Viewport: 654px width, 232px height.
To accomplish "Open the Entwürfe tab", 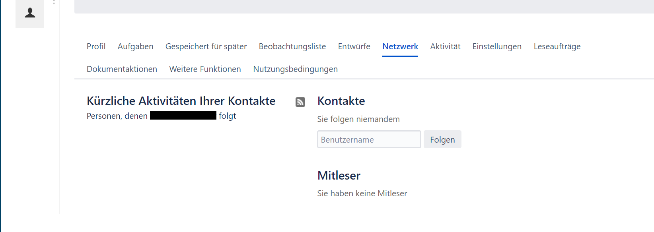I will tap(354, 46).
